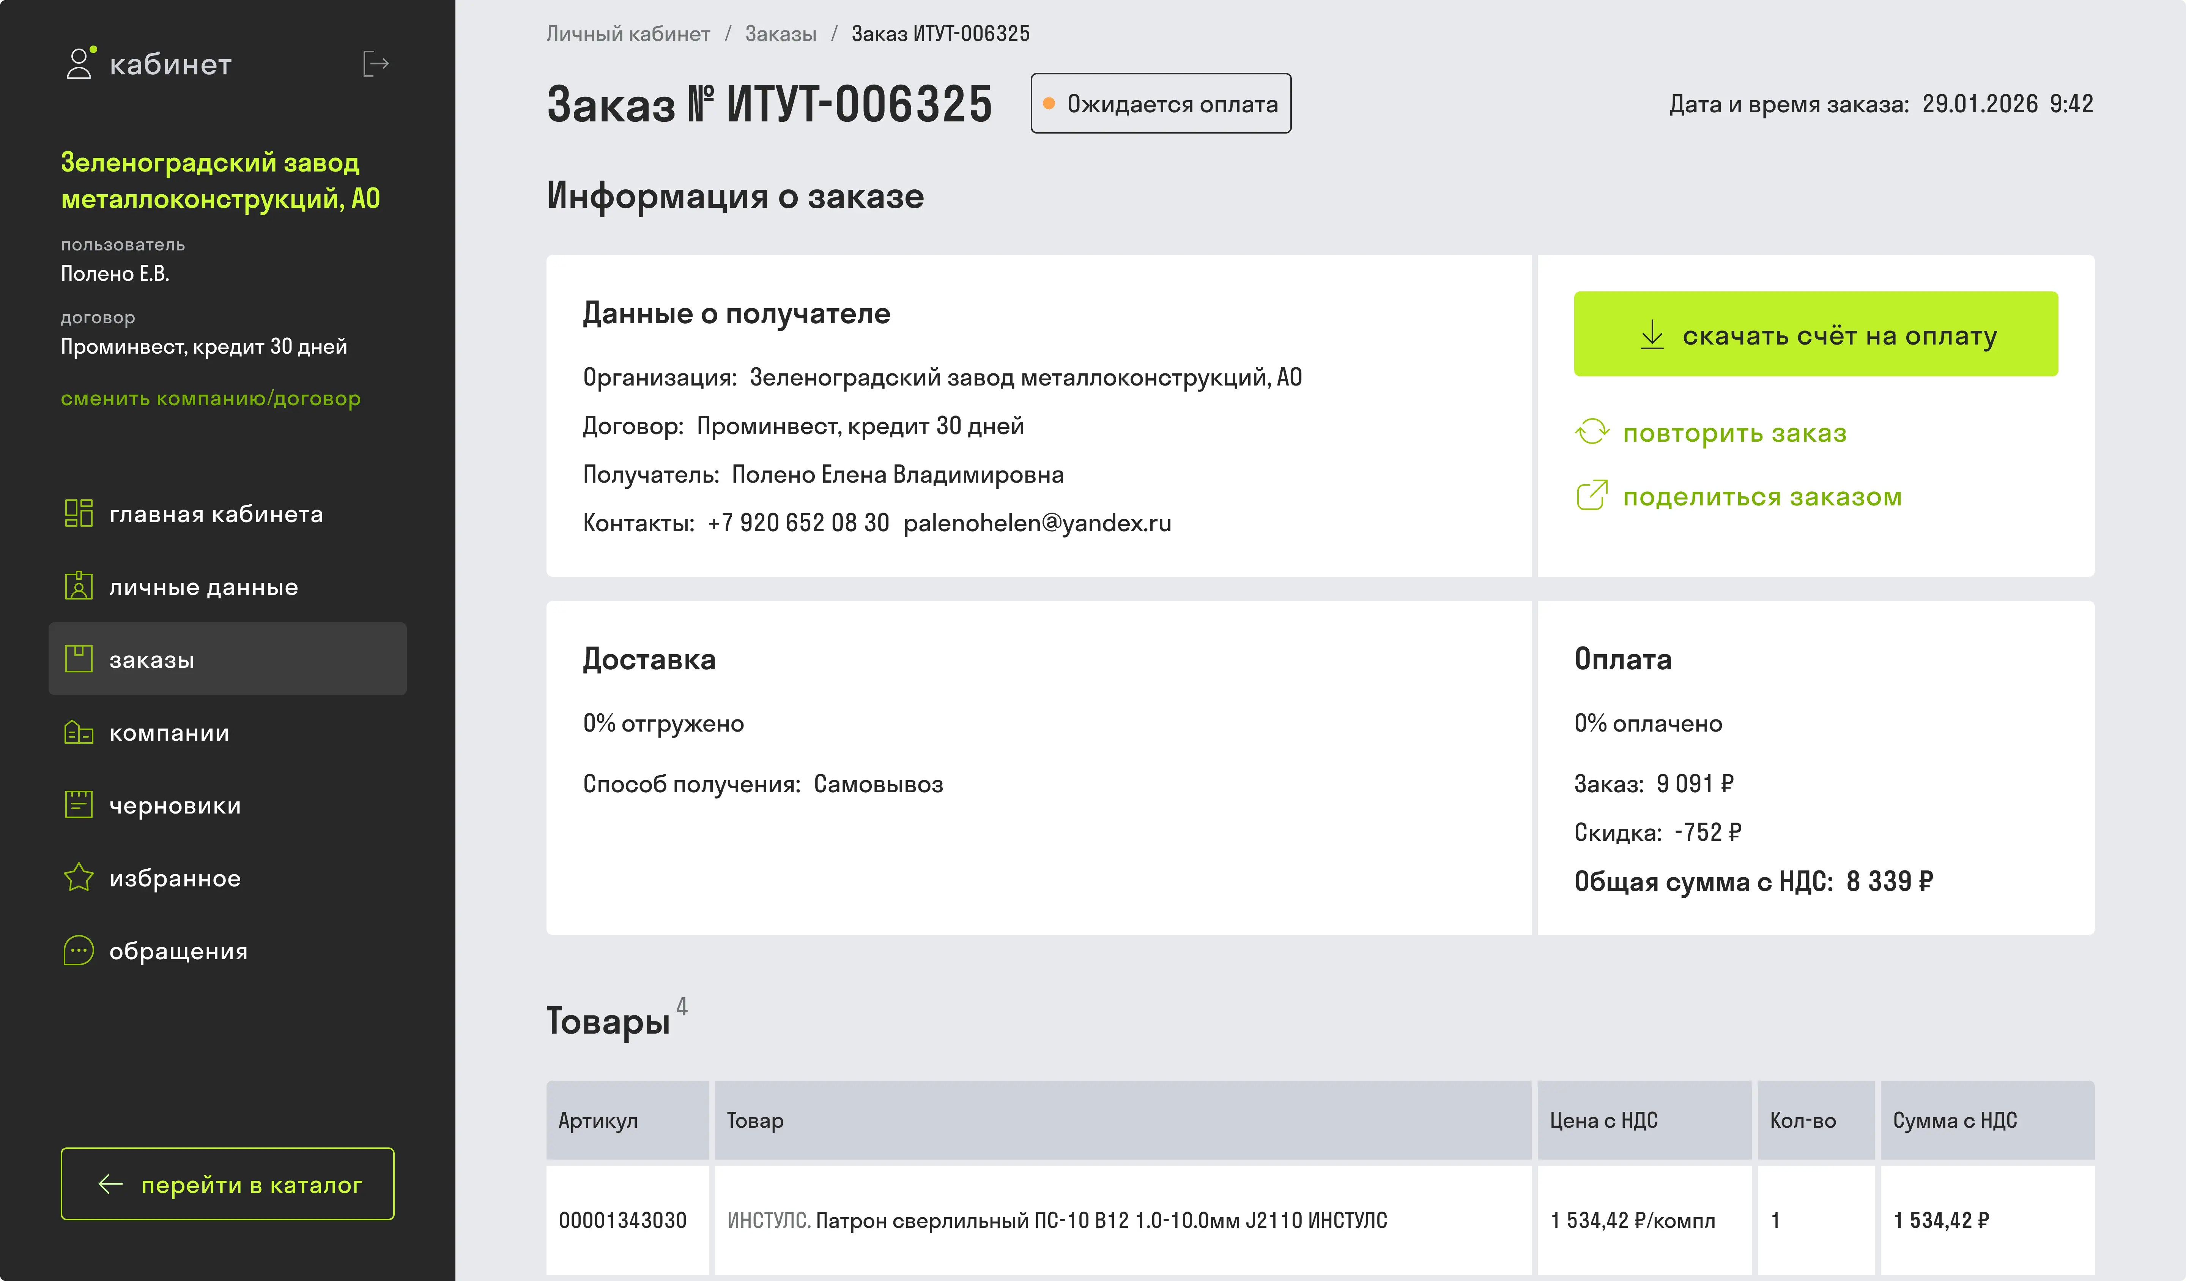Click order date 29.01.2026 9:42
The width and height of the screenshot is (2186, 1281).
(2008, 104)
